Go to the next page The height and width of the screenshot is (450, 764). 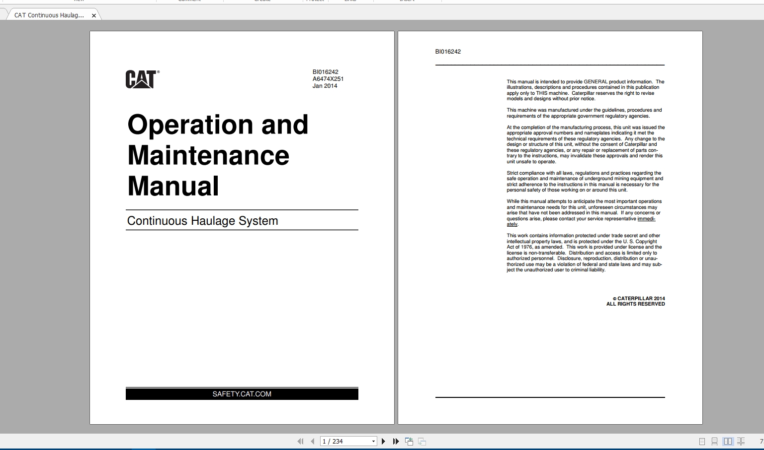[383, 441]
